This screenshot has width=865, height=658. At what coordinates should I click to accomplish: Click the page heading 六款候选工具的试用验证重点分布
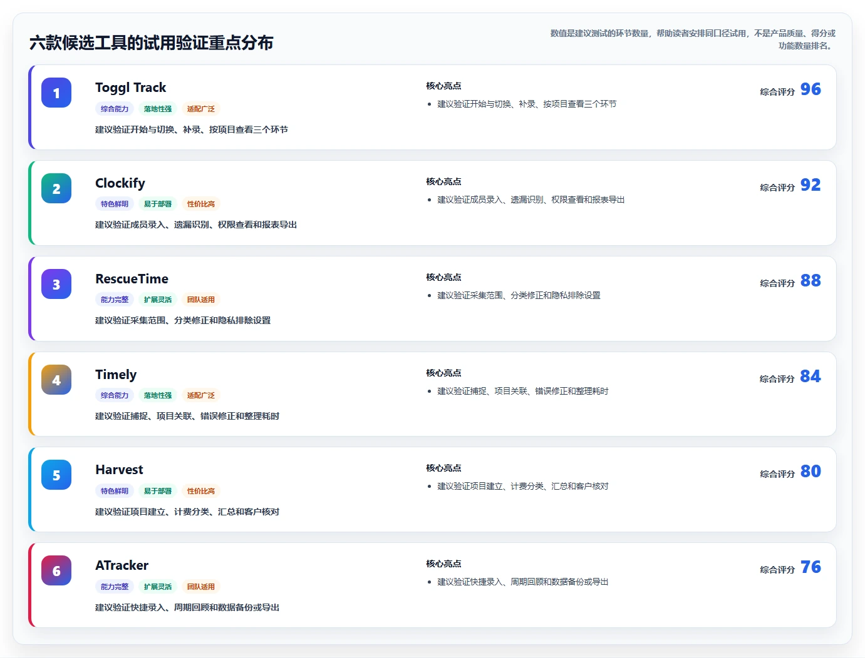coord(152,43)
